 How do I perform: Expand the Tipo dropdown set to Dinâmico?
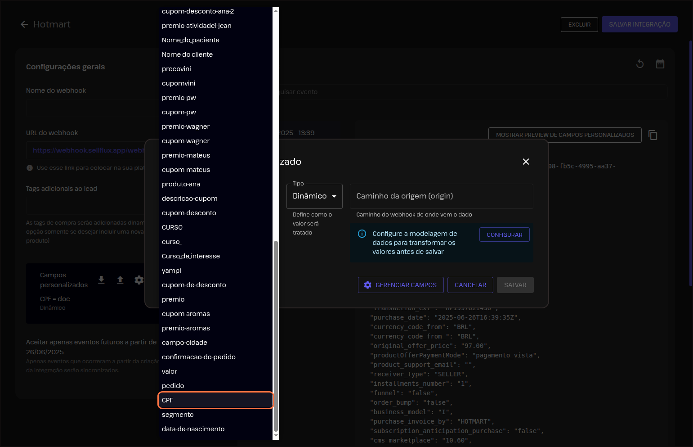click(x=314, y=196)
